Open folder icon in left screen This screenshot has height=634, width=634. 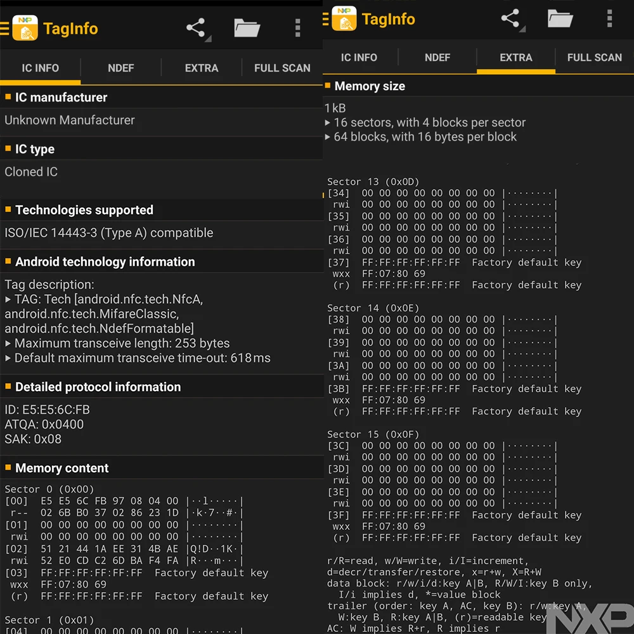247,28
